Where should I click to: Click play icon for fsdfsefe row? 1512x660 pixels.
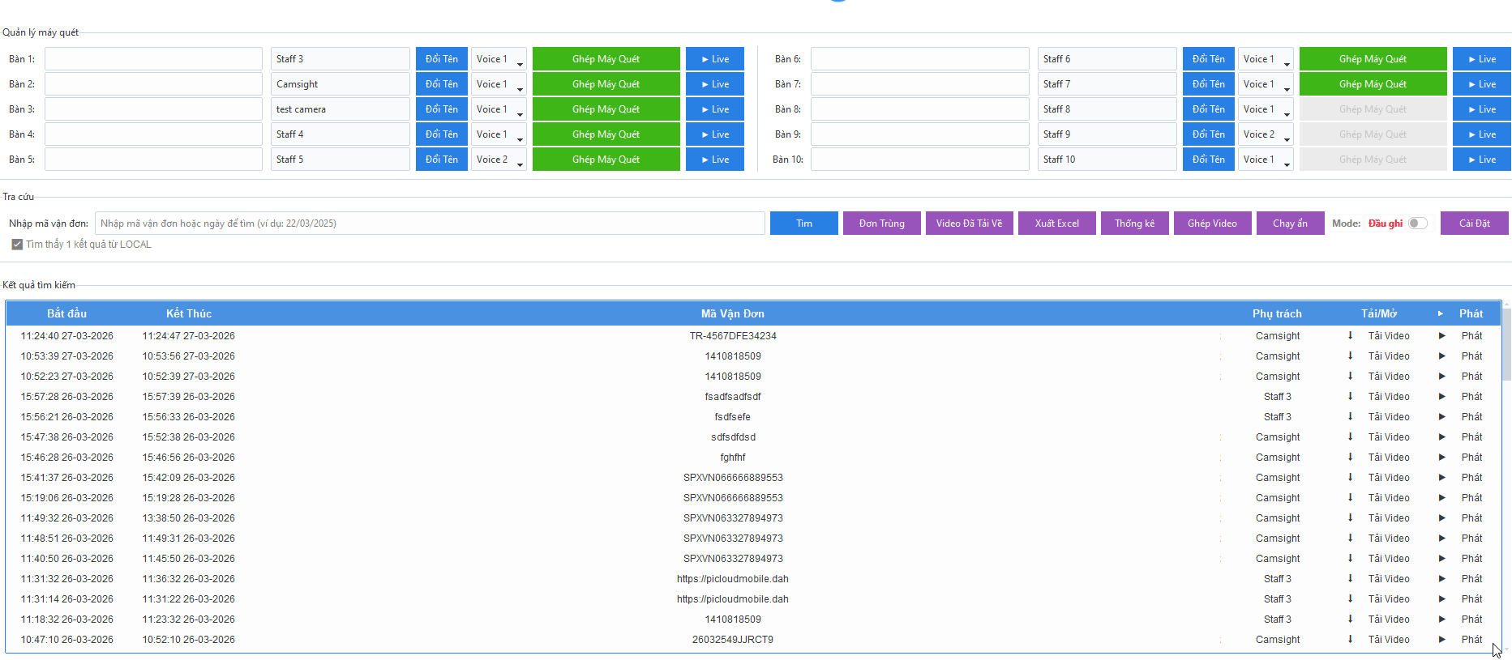pyautogui.click(x=1441, y=417)
